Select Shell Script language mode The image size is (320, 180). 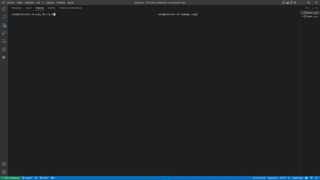coord(297,178)
